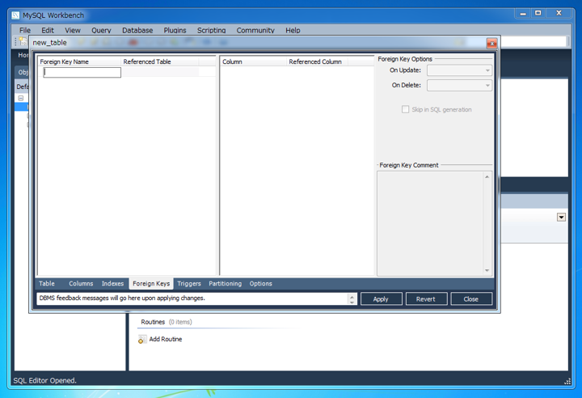Maximize the MySQL Workbench window
The width and height of the screenshot is (582, 398).
pyautogui.click(x=538, y=14)
